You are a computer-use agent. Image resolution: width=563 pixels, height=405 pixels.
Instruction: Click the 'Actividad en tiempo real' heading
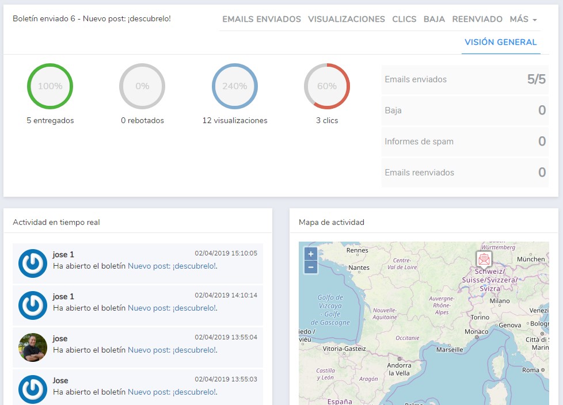coord(56,223)
